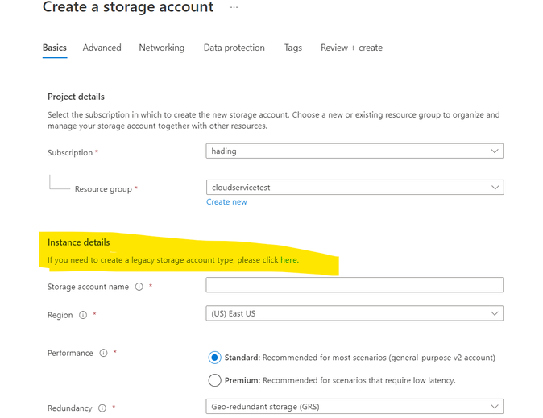Click the Subscription field label
This screenshot has width=543, height=418.
pyautogui.click(x=70, y=153)
